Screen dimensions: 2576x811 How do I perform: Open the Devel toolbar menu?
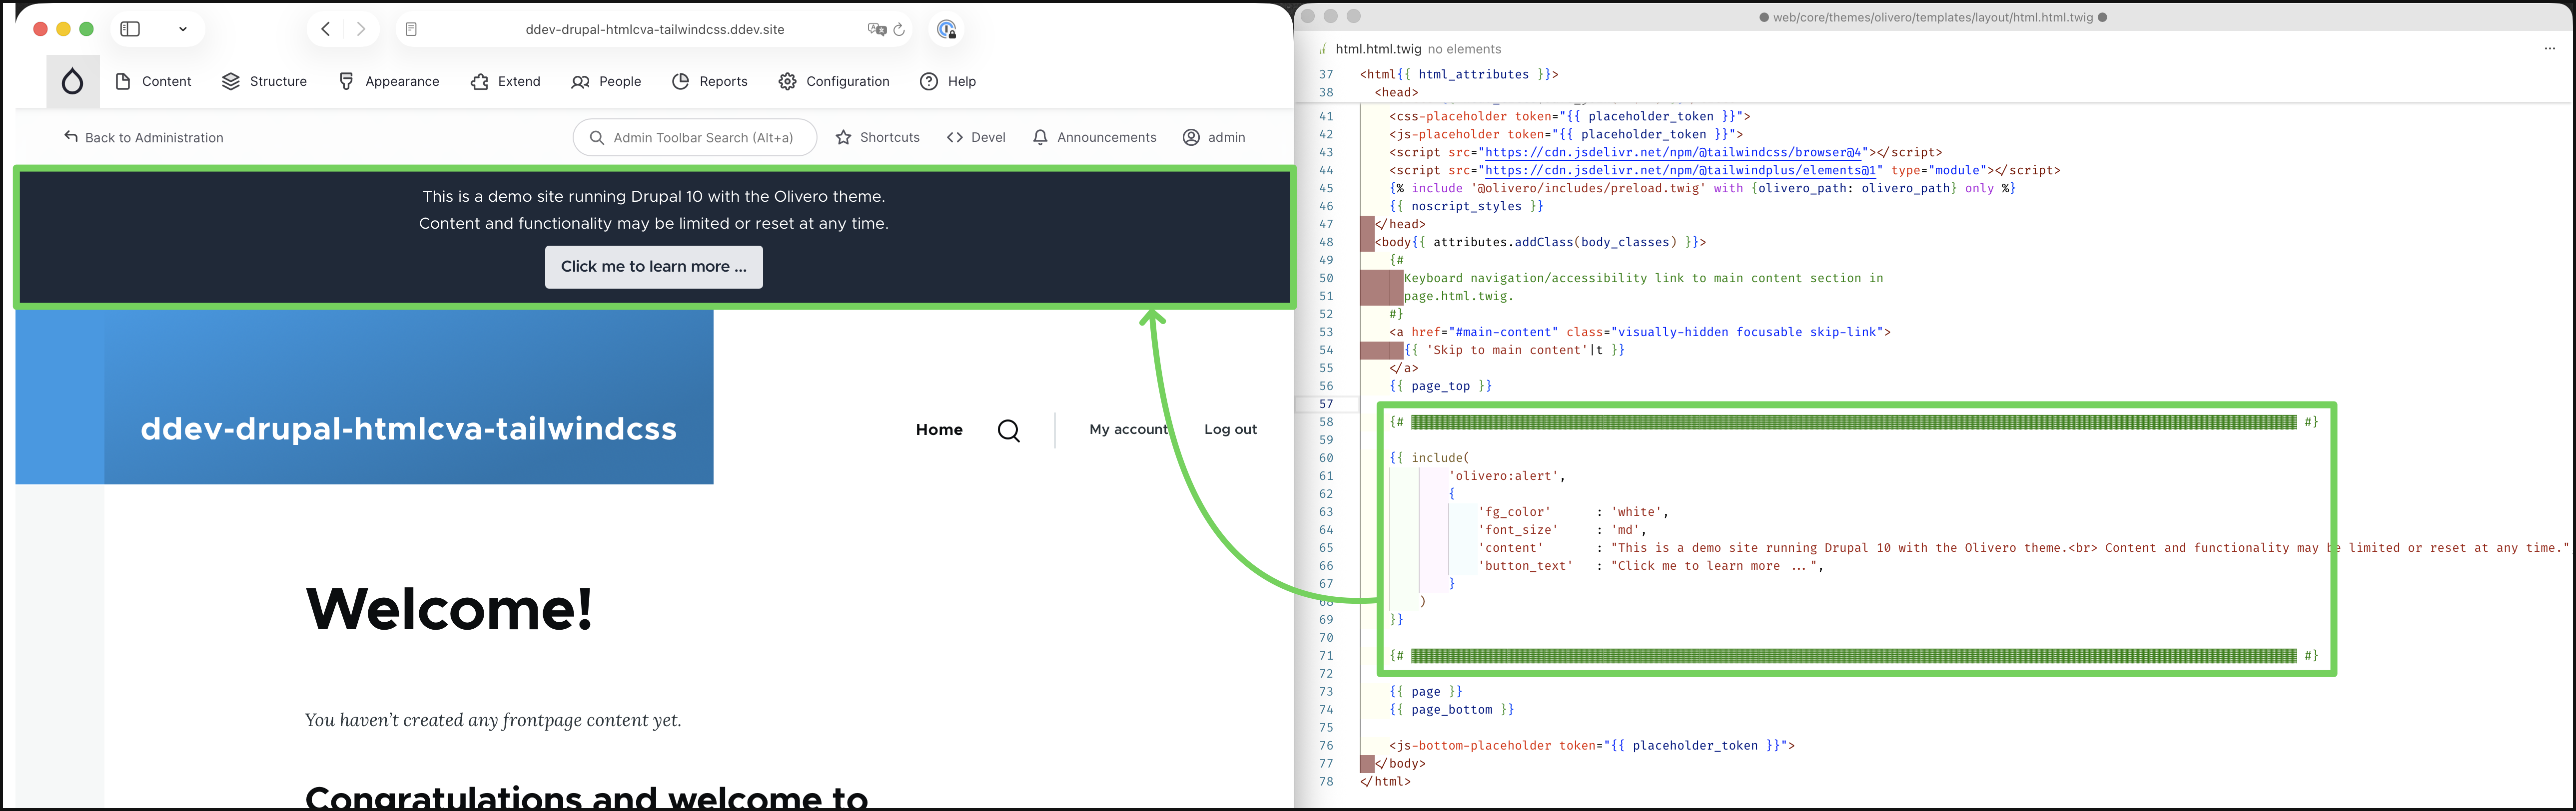click(x=976, y=138)
